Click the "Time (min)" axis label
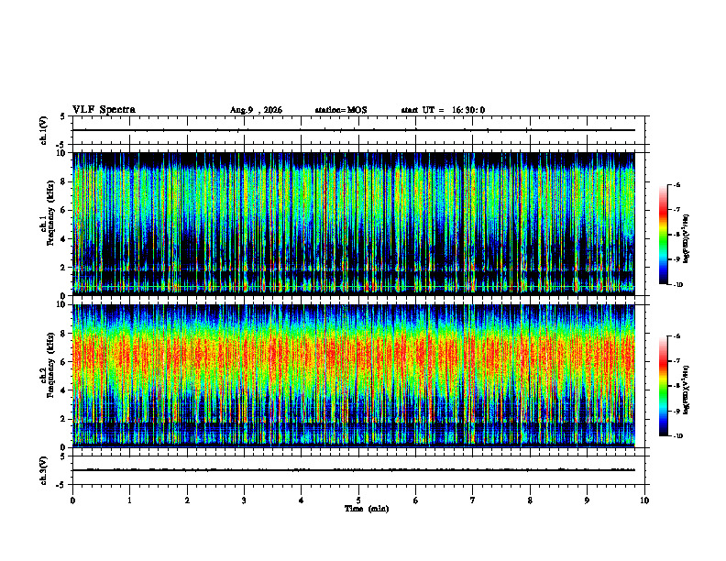The height and width of the screenshot is (561, 726). (x=367, y=509)
